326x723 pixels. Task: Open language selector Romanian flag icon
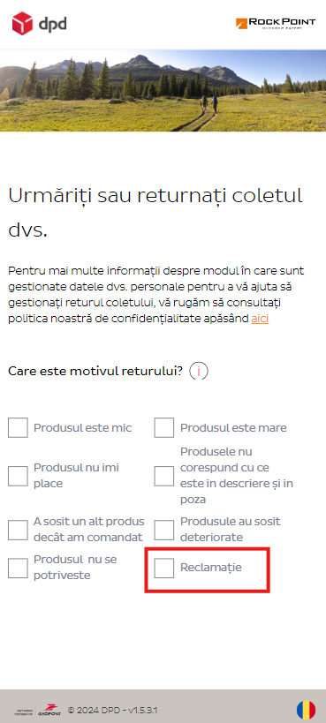point(306,710)
